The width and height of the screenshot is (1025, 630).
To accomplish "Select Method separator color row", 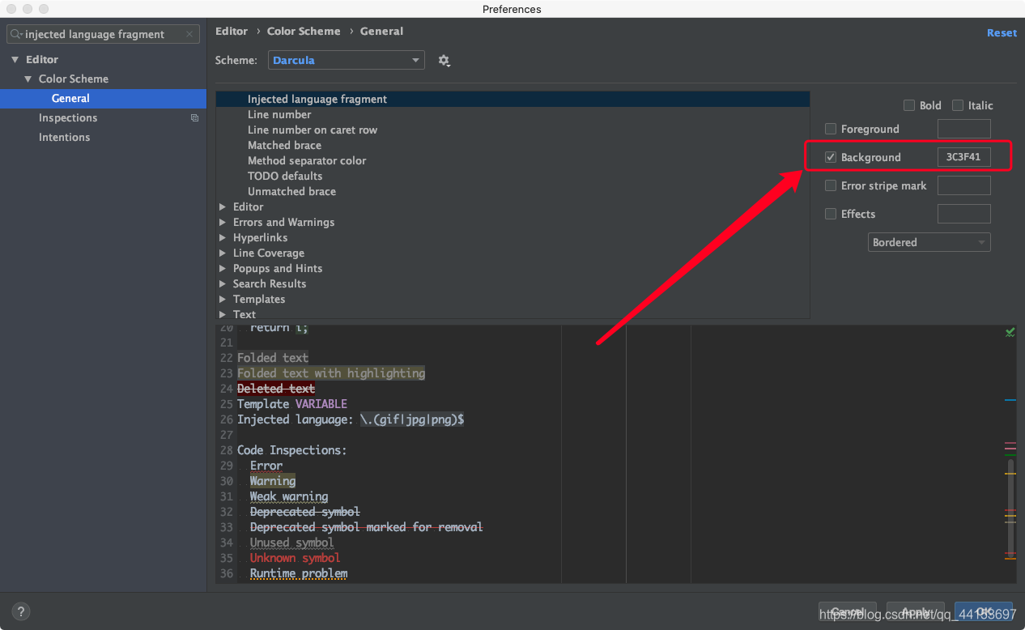I will [x=512, y=160].
